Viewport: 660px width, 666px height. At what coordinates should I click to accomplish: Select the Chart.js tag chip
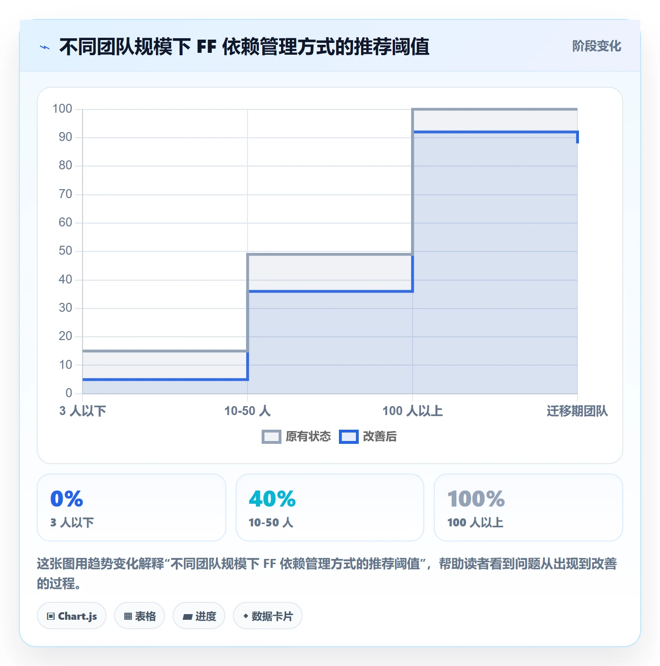(72, 616)
